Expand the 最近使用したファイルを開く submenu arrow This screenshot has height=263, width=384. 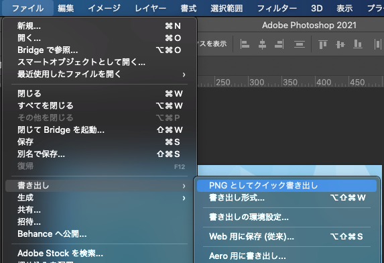coord(184,74)
